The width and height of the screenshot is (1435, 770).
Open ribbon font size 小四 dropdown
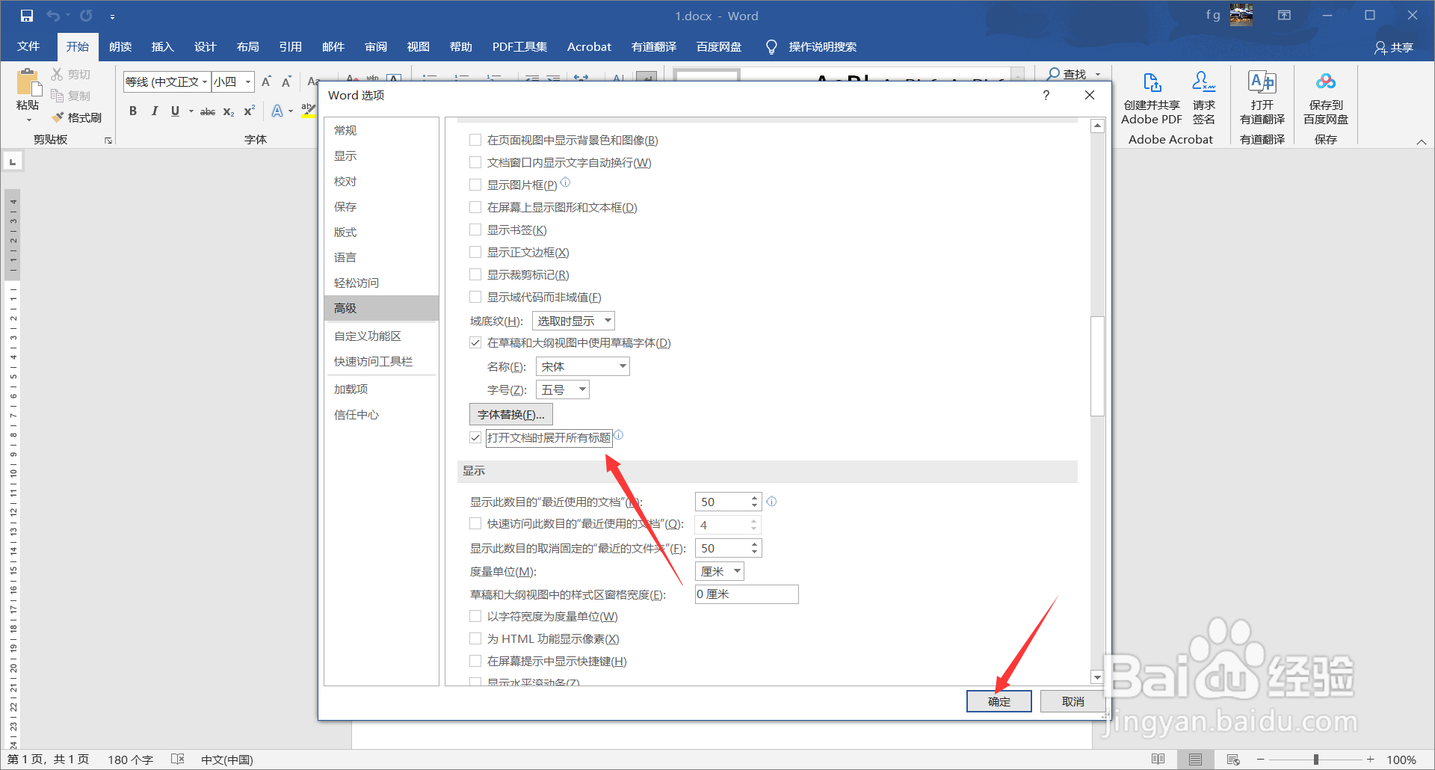[247, 81]
